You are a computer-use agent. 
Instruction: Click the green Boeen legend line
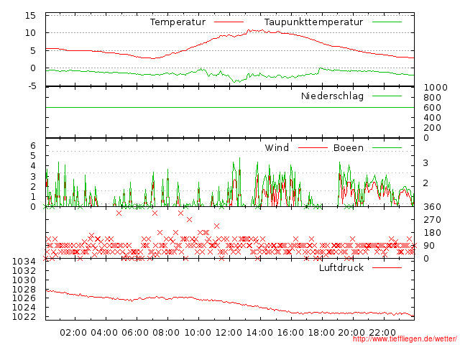pos(387,148)
